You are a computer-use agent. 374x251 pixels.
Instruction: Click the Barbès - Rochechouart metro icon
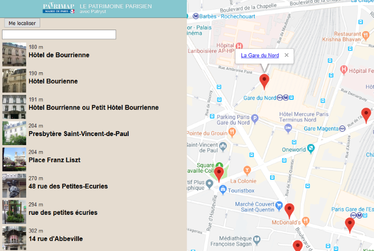pos(197,15)
